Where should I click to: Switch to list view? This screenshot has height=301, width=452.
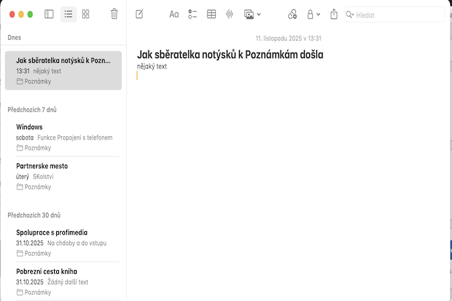tap(68, 14)
